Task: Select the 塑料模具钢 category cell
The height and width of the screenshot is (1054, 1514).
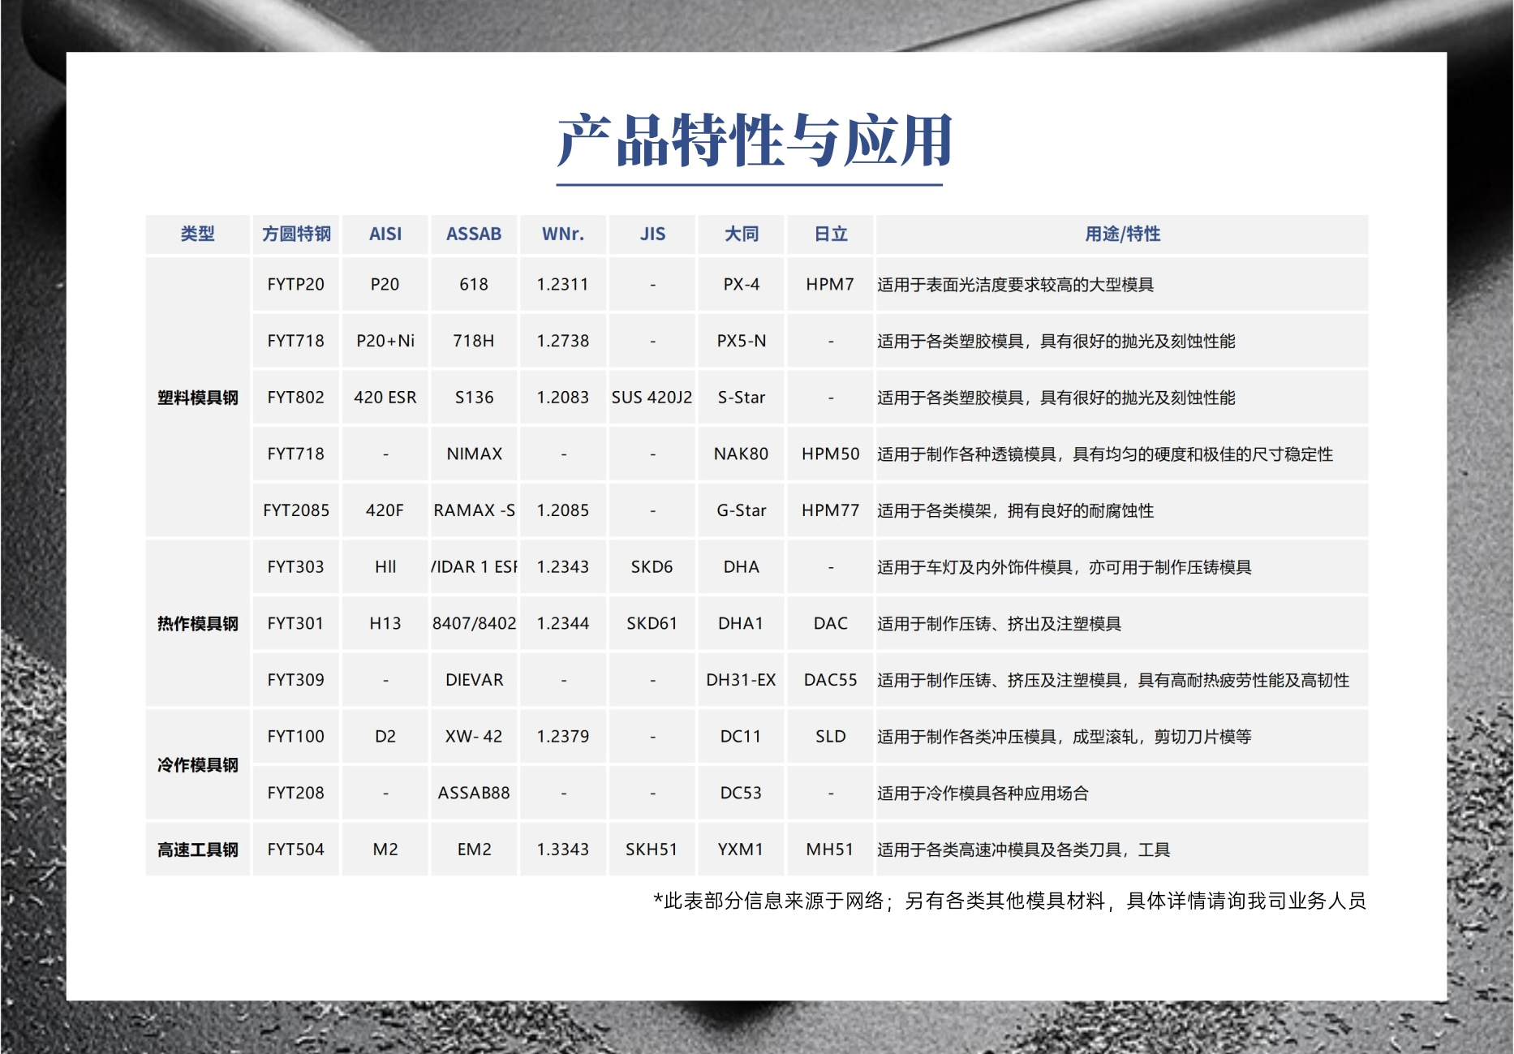Action: [x=198, y=398]
